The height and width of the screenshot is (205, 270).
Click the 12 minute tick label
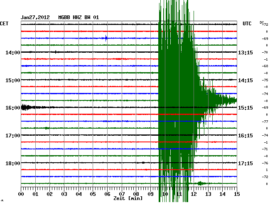[x=194, y=194]
